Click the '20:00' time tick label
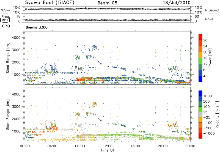Viewport: 220px width, 152px height. click(163, 146)
